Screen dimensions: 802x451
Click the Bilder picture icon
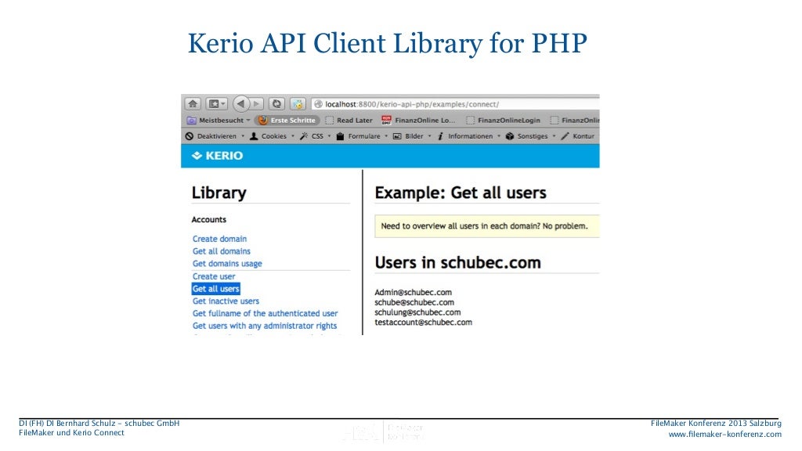pos(397,136)
